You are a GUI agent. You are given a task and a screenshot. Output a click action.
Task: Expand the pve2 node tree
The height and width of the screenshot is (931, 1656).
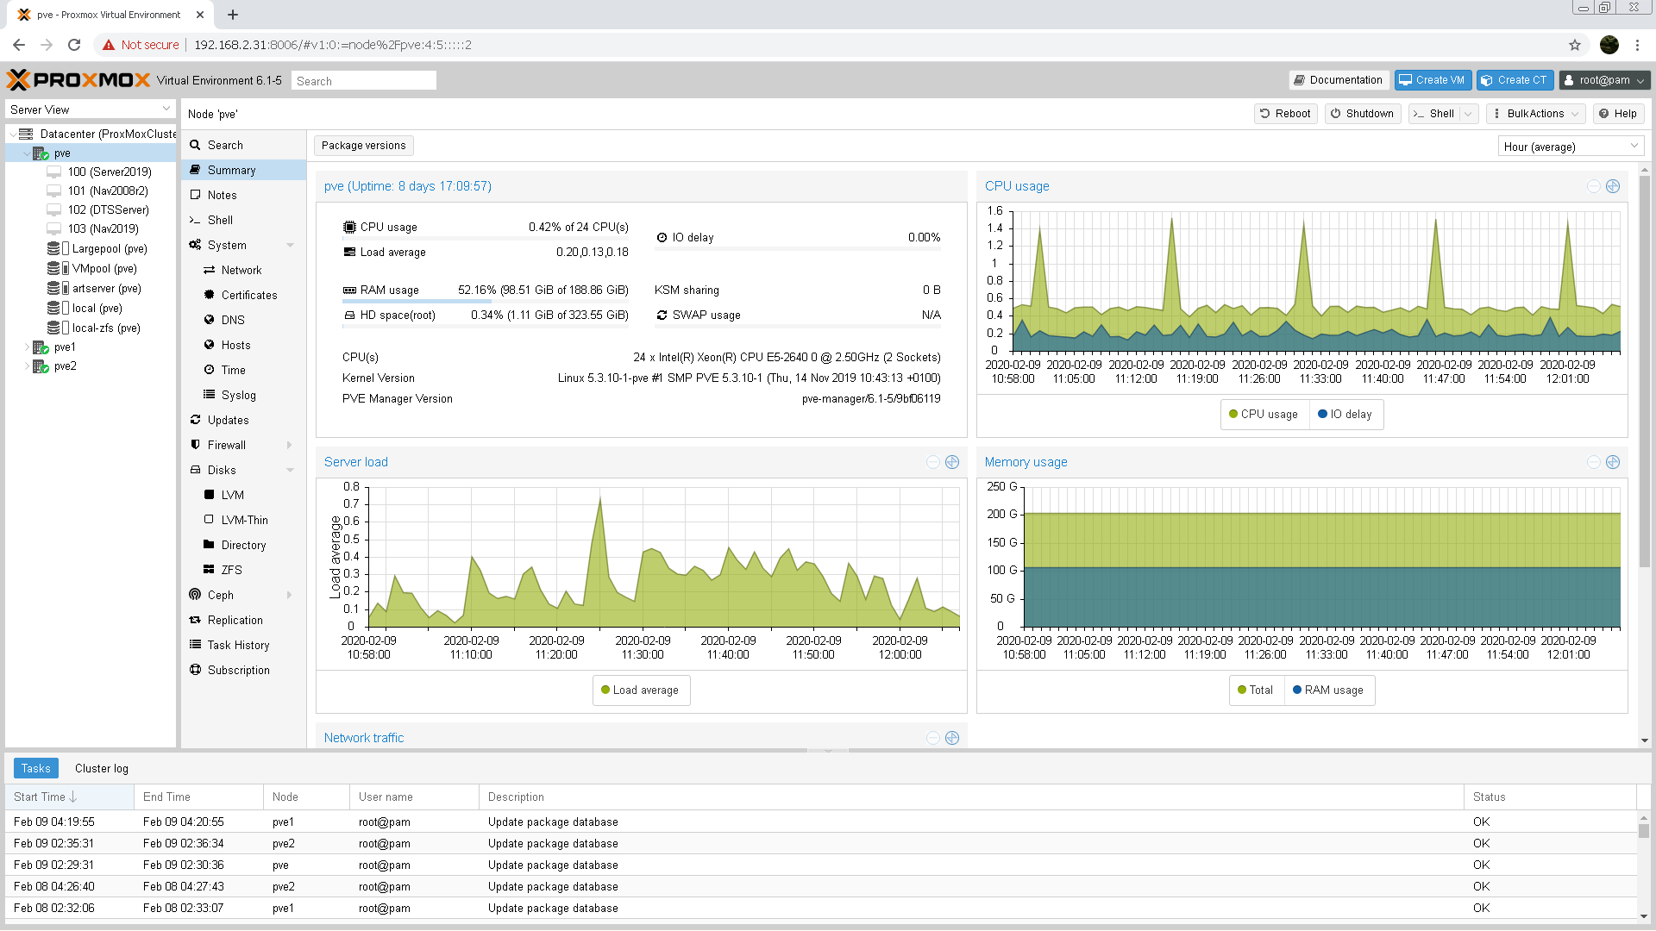point(27,366)
